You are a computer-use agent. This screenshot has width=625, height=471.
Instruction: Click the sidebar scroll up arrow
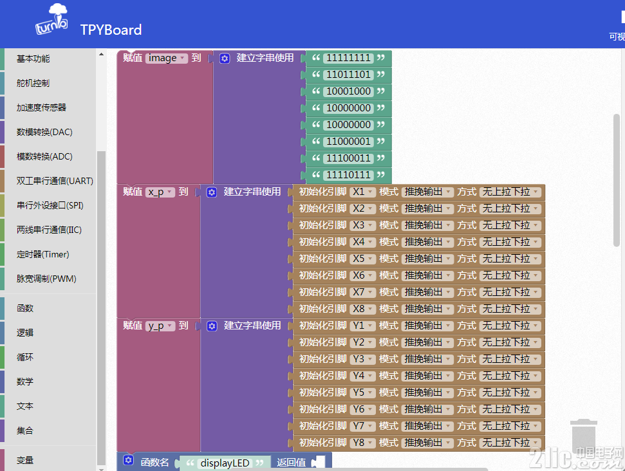pos(101,54)
